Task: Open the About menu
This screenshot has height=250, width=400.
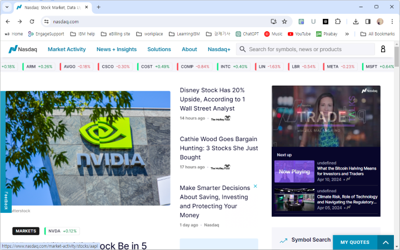Action: coord(189,49)
